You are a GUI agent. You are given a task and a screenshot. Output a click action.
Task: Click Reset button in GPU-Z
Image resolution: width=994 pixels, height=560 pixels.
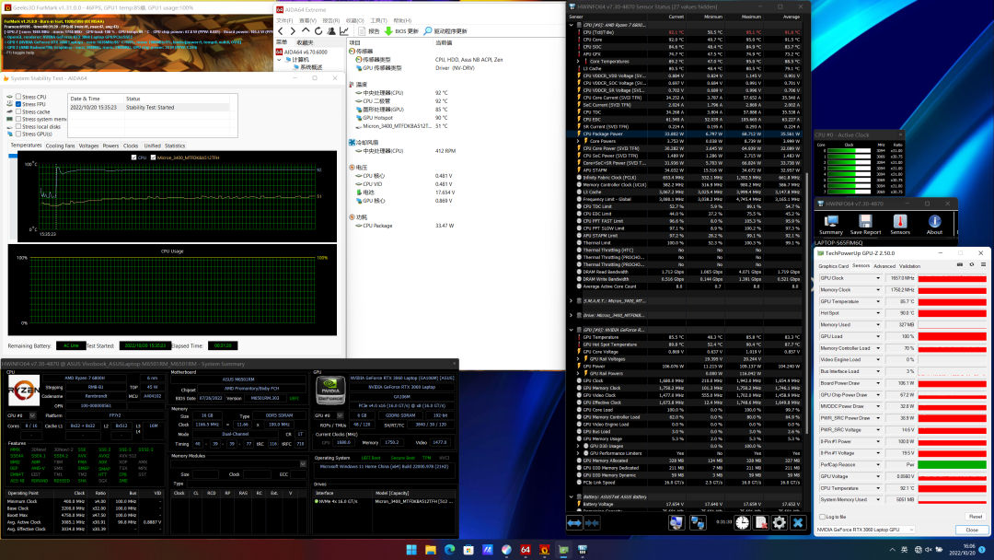[975, 517]
